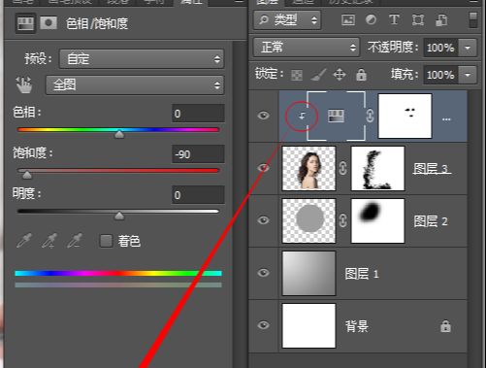The height and width of the screenshot is (368, 486).
Task: Click the 饱和度 value field showing -90
Action: coord(198,154)
